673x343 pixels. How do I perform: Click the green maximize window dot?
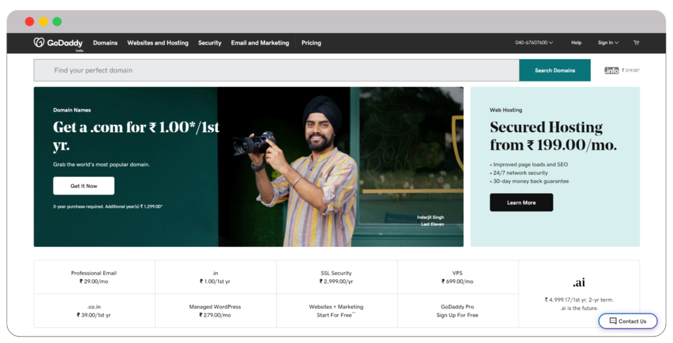pyautogui.click(x=57, y=22)
